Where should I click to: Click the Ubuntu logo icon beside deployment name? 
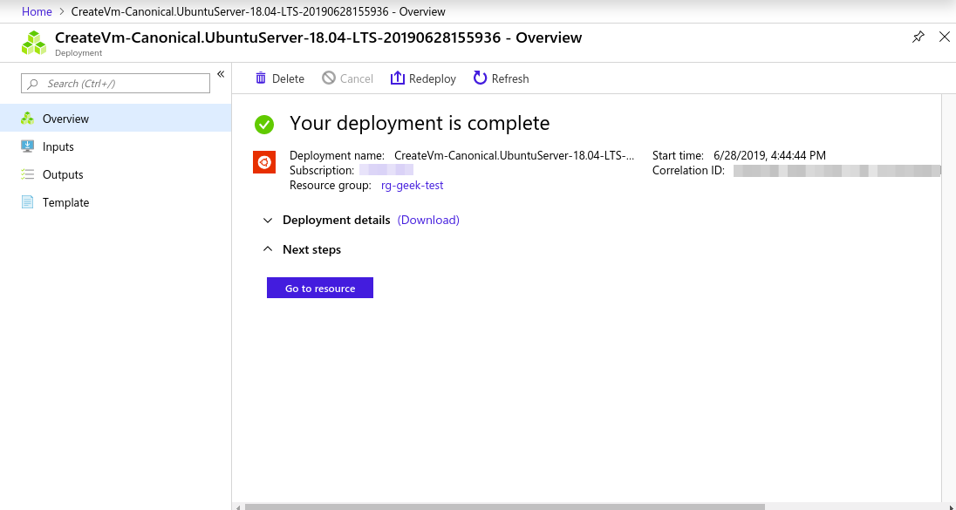coord(264,162)
